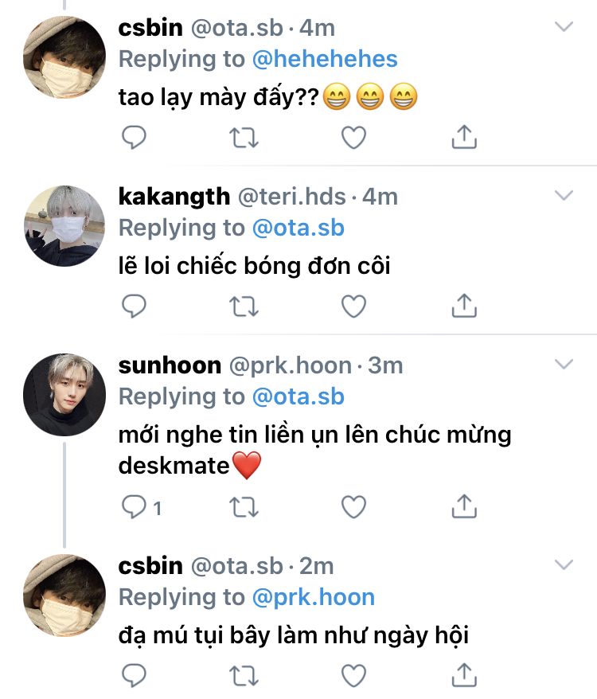Open the @prk.hoon mention link
This screenshot has height=699, width=597.
click(313, 597)
